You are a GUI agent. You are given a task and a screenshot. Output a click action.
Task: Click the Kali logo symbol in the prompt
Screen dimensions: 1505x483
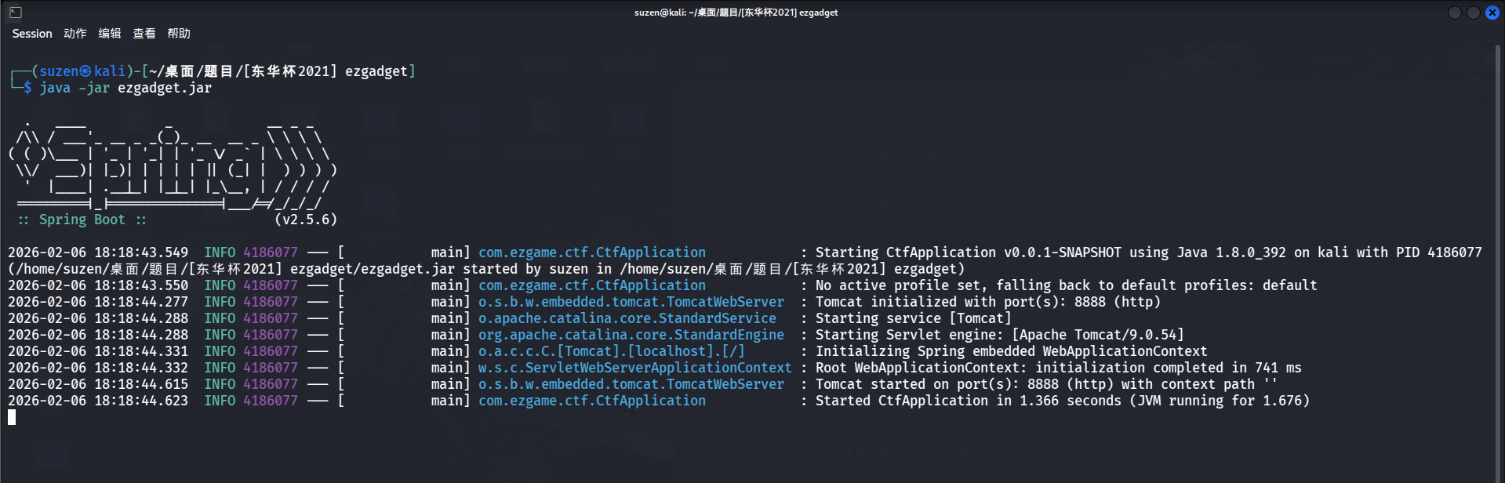point(85,71)
